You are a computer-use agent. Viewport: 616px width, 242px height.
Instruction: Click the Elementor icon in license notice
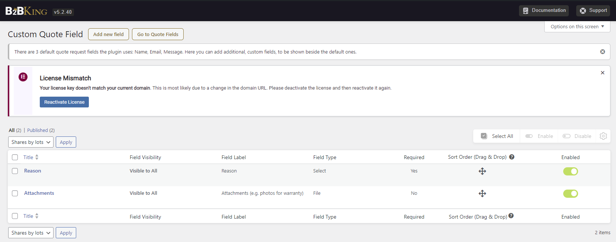point(23,77)
